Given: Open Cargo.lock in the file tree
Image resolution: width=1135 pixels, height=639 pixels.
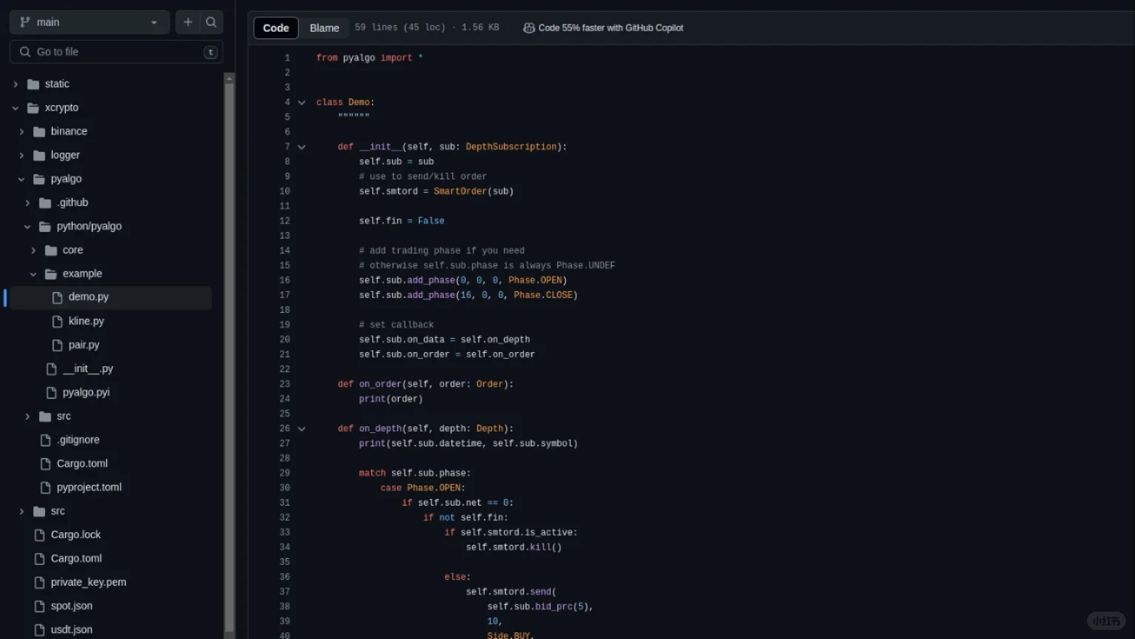Looking at the screenshot, I should click(x=76, y=534).
